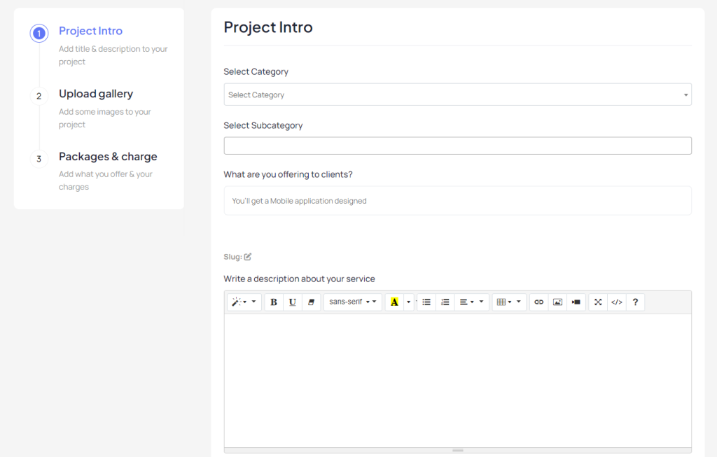This screenshot has width=717, height=457.
Task: Go to Upload gallery step
Action: tap(96, 94)
